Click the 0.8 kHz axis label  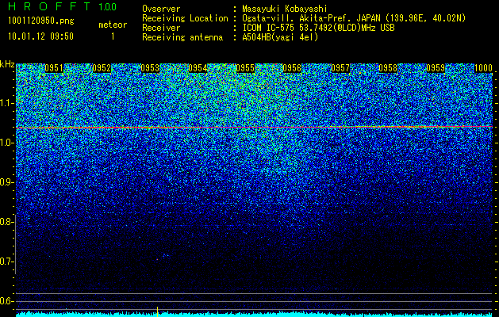pyautogui.click(x=6, y=222)
